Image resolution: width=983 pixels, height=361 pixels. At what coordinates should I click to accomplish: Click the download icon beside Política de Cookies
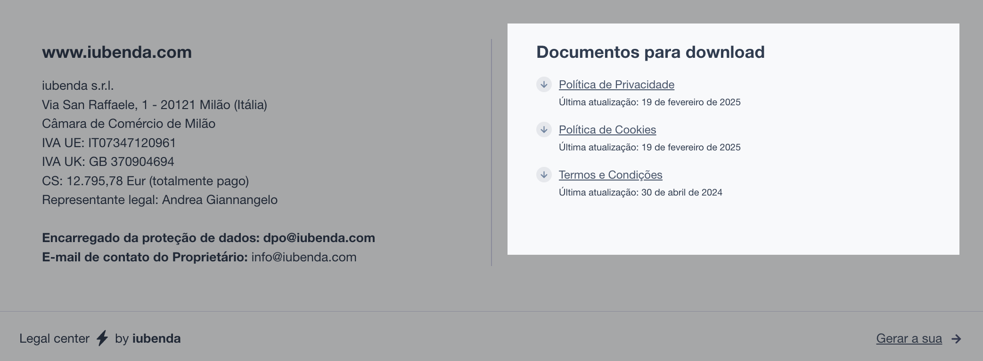coord(544,130)
